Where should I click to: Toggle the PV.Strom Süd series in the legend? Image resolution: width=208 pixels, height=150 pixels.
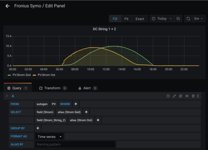[x=21, y=75]
